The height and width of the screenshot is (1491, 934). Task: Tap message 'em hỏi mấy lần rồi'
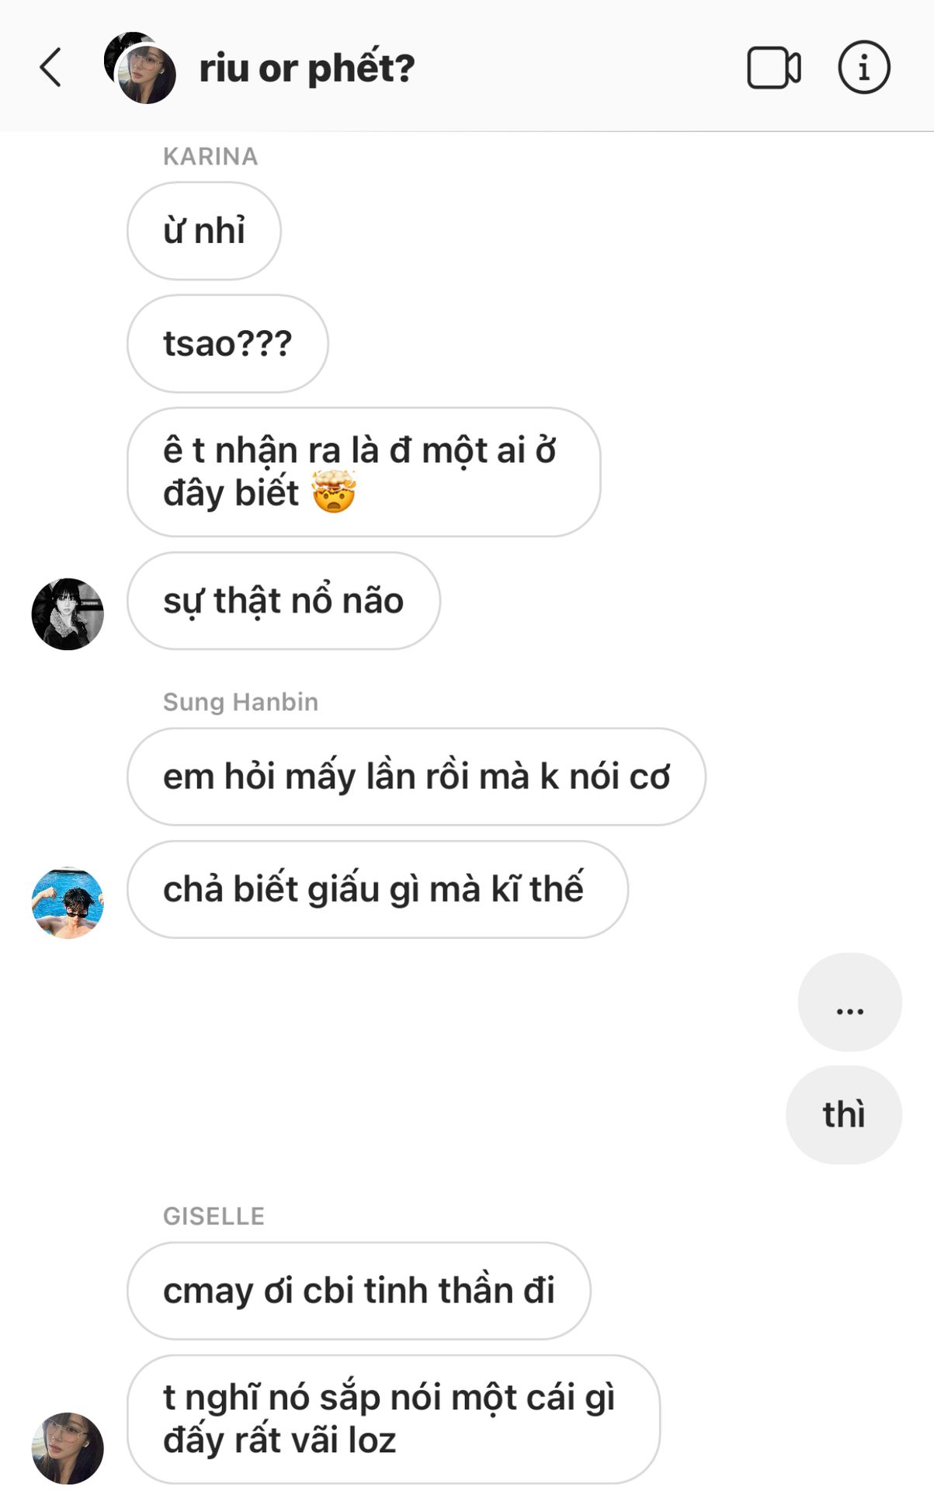coord(416,776)
